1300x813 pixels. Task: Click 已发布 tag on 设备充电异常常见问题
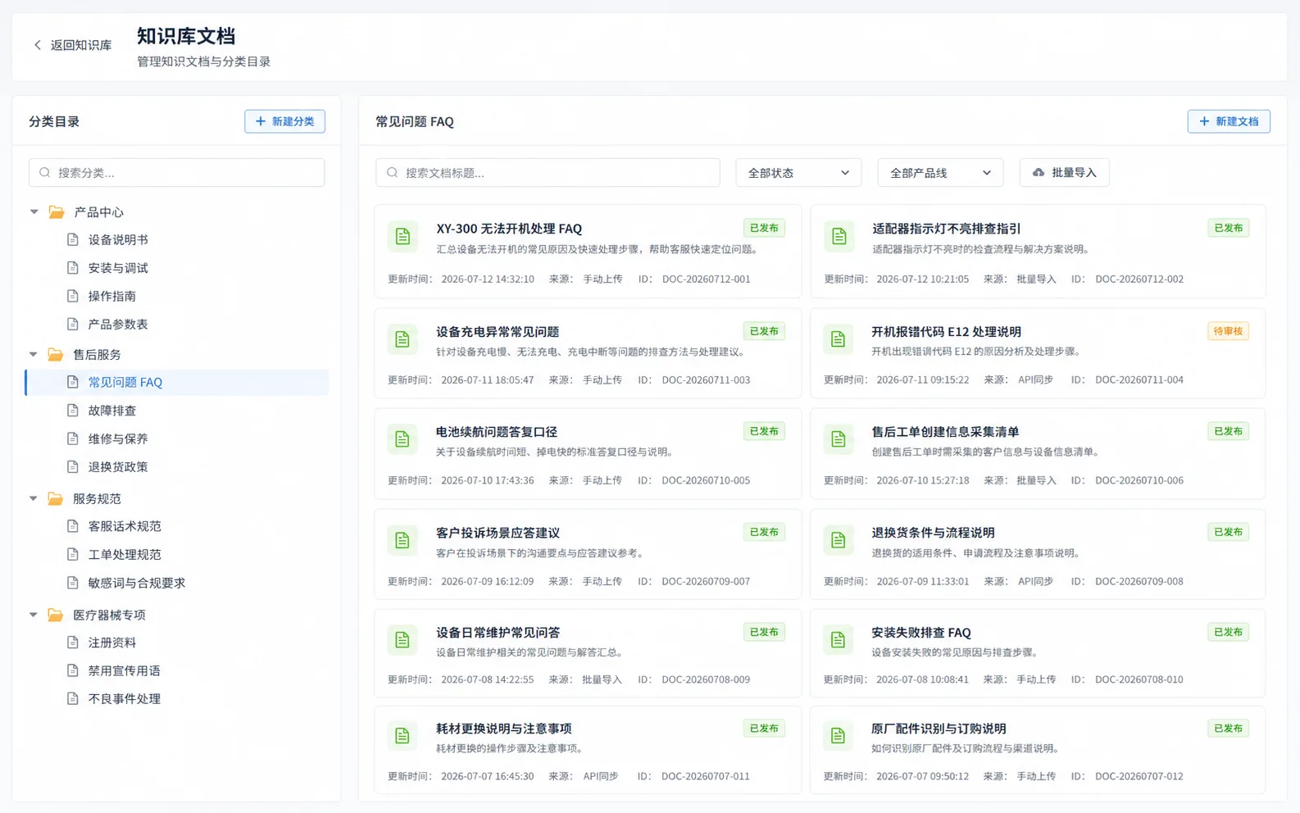click(x=764, y=331)
